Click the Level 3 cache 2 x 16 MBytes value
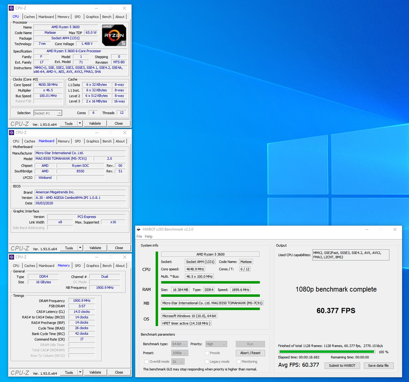Viewport: 409px width, 382px height. click(x=97, y=102)
